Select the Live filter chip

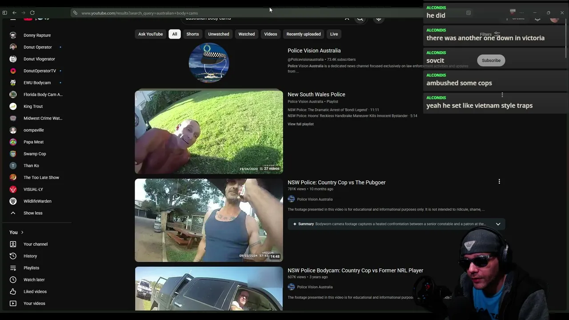tap(334, 34)
